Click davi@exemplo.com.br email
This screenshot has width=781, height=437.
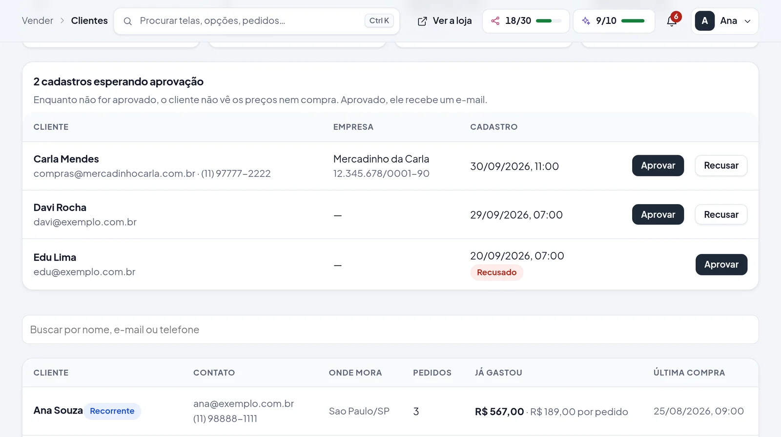(85, 222)
